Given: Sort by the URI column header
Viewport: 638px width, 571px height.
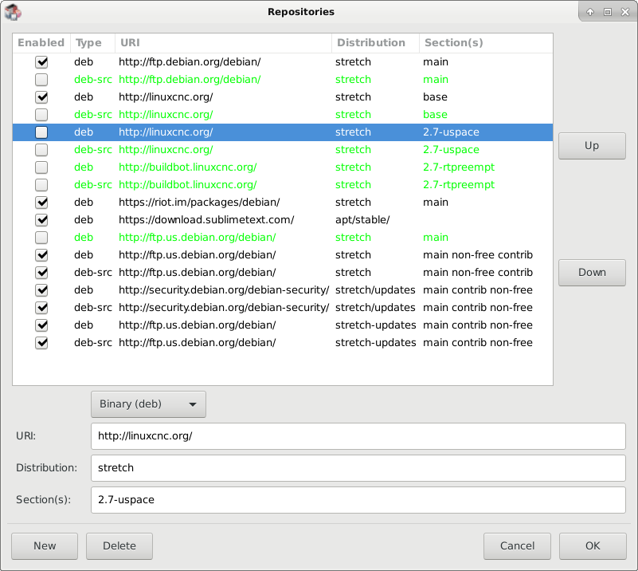Looking at the screenshot, I should [223, 43].
